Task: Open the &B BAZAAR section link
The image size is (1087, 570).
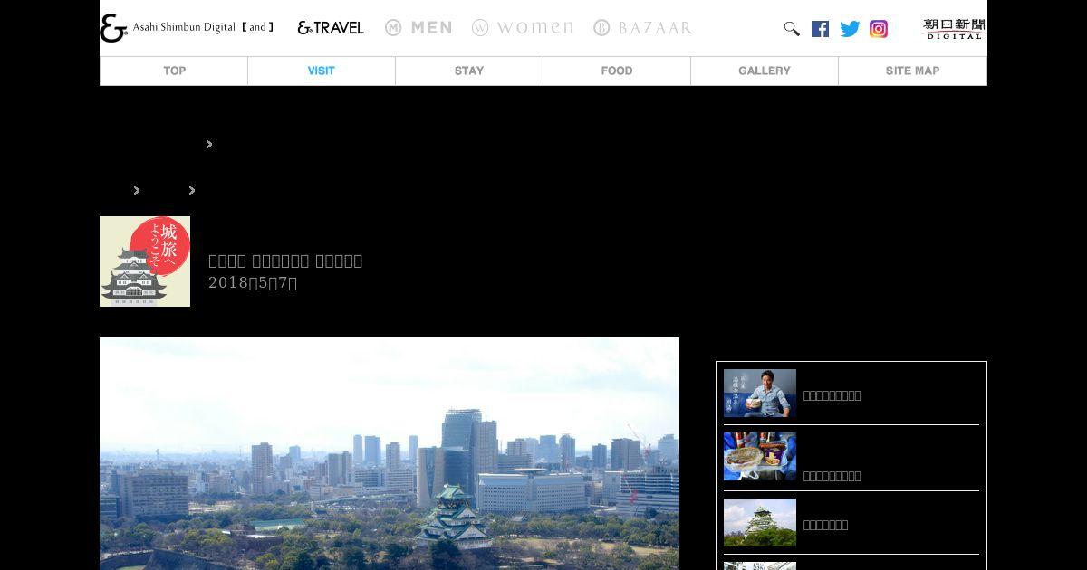Action: point(643,28)
